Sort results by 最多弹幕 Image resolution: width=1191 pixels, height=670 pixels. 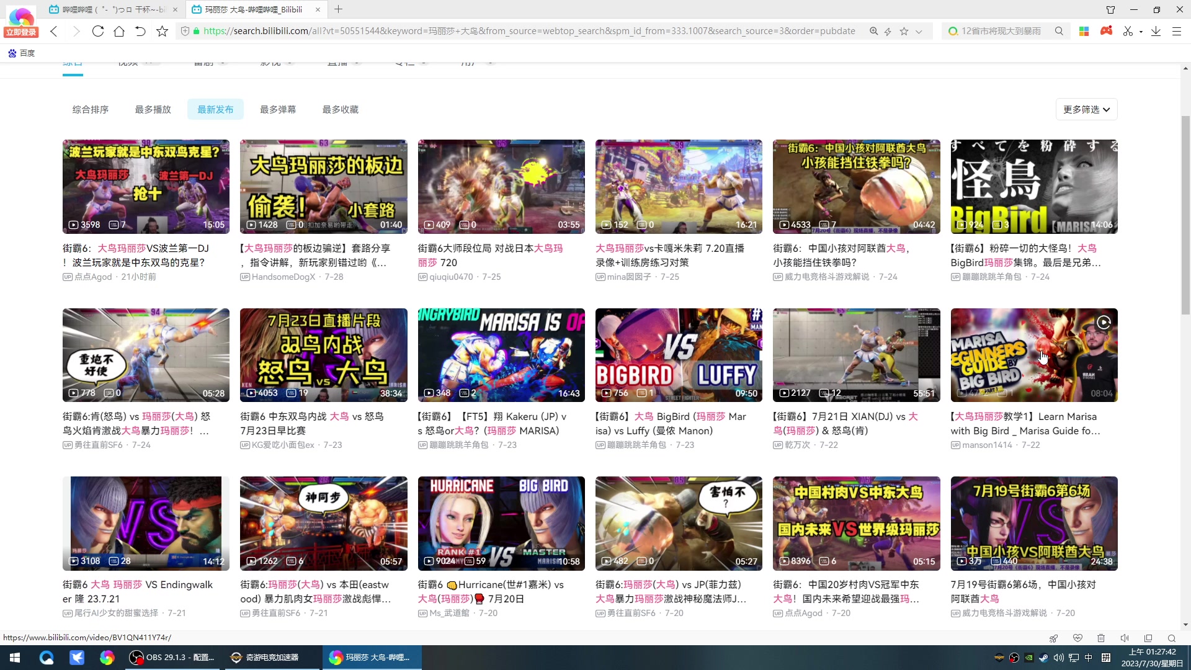[x=278, y=109]
